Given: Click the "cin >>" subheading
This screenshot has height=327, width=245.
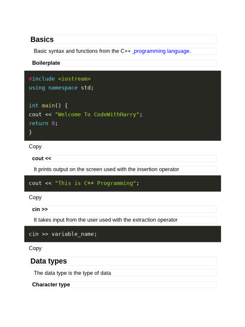Looking at the screenshot, I should click(x=40, y=209).
